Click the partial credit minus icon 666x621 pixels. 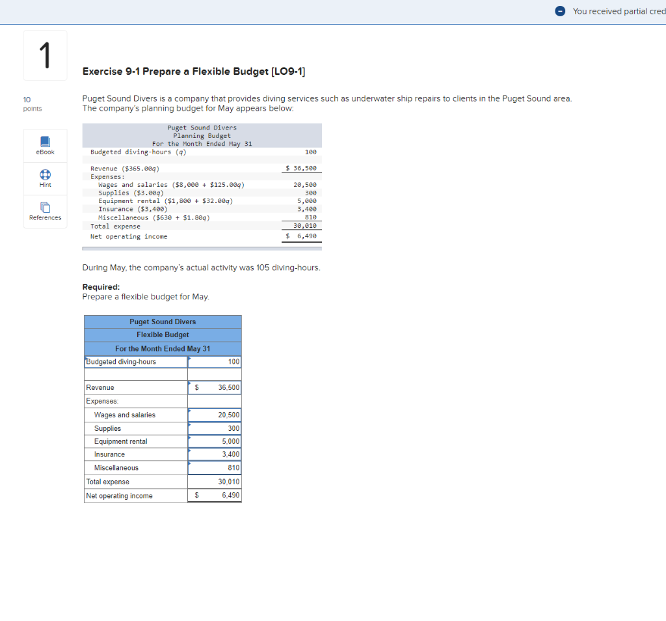560,12
